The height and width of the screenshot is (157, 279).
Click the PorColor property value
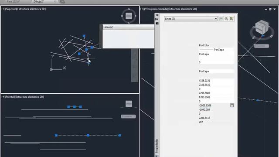pos(204,45)
